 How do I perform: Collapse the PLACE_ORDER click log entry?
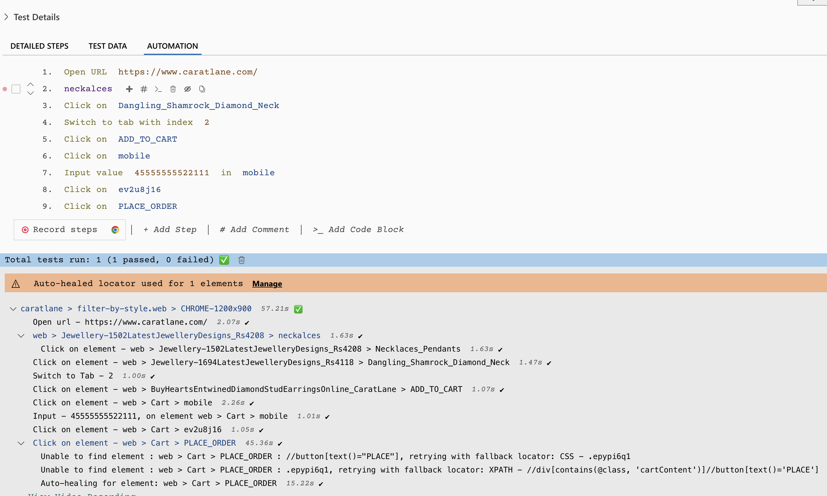pyautogui.click(x=21, y=443)
